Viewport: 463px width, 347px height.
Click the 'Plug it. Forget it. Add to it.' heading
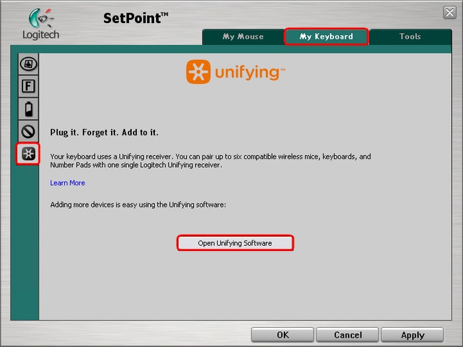[x=105, y=132]
